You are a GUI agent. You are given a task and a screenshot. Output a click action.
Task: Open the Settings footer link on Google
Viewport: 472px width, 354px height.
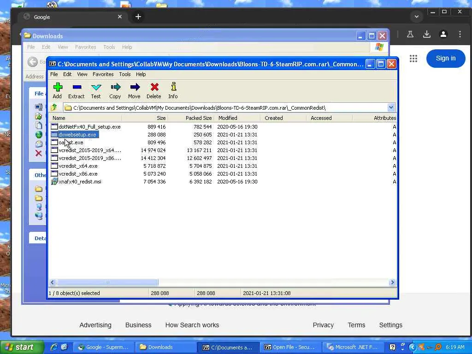pos(390,325)
